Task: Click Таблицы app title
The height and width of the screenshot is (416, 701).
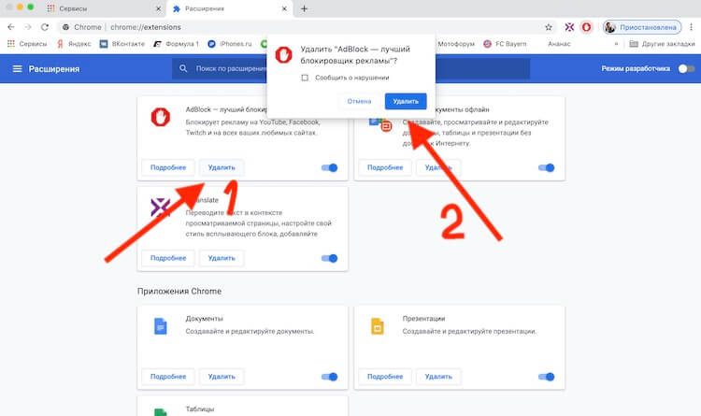Action: (200, 409)
